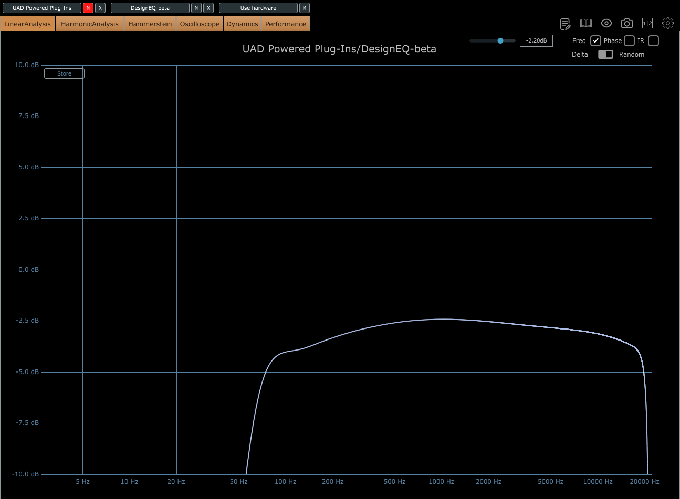Click X button next to DesignEQ-beta
Image resolution: width=680 pixels, height=499 pixels.
click(x=208, y=8)
